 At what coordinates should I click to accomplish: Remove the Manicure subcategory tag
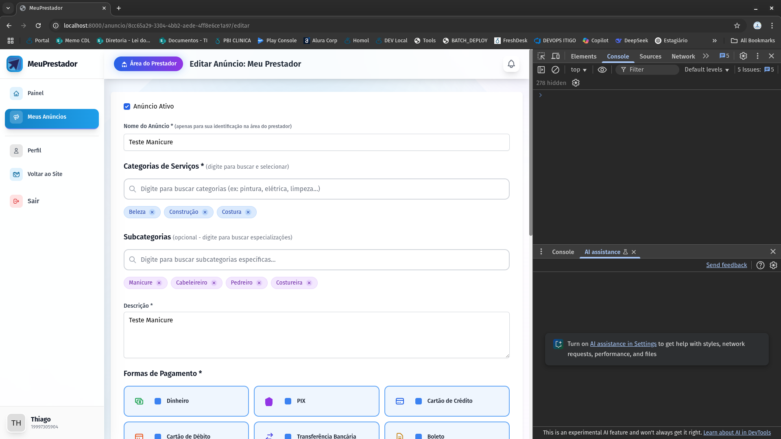159,283
